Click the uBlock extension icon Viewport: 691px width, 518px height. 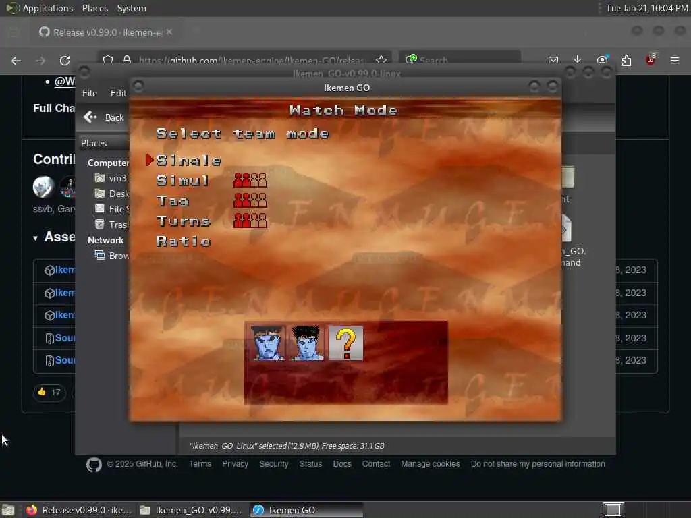(x=651, y=60)
